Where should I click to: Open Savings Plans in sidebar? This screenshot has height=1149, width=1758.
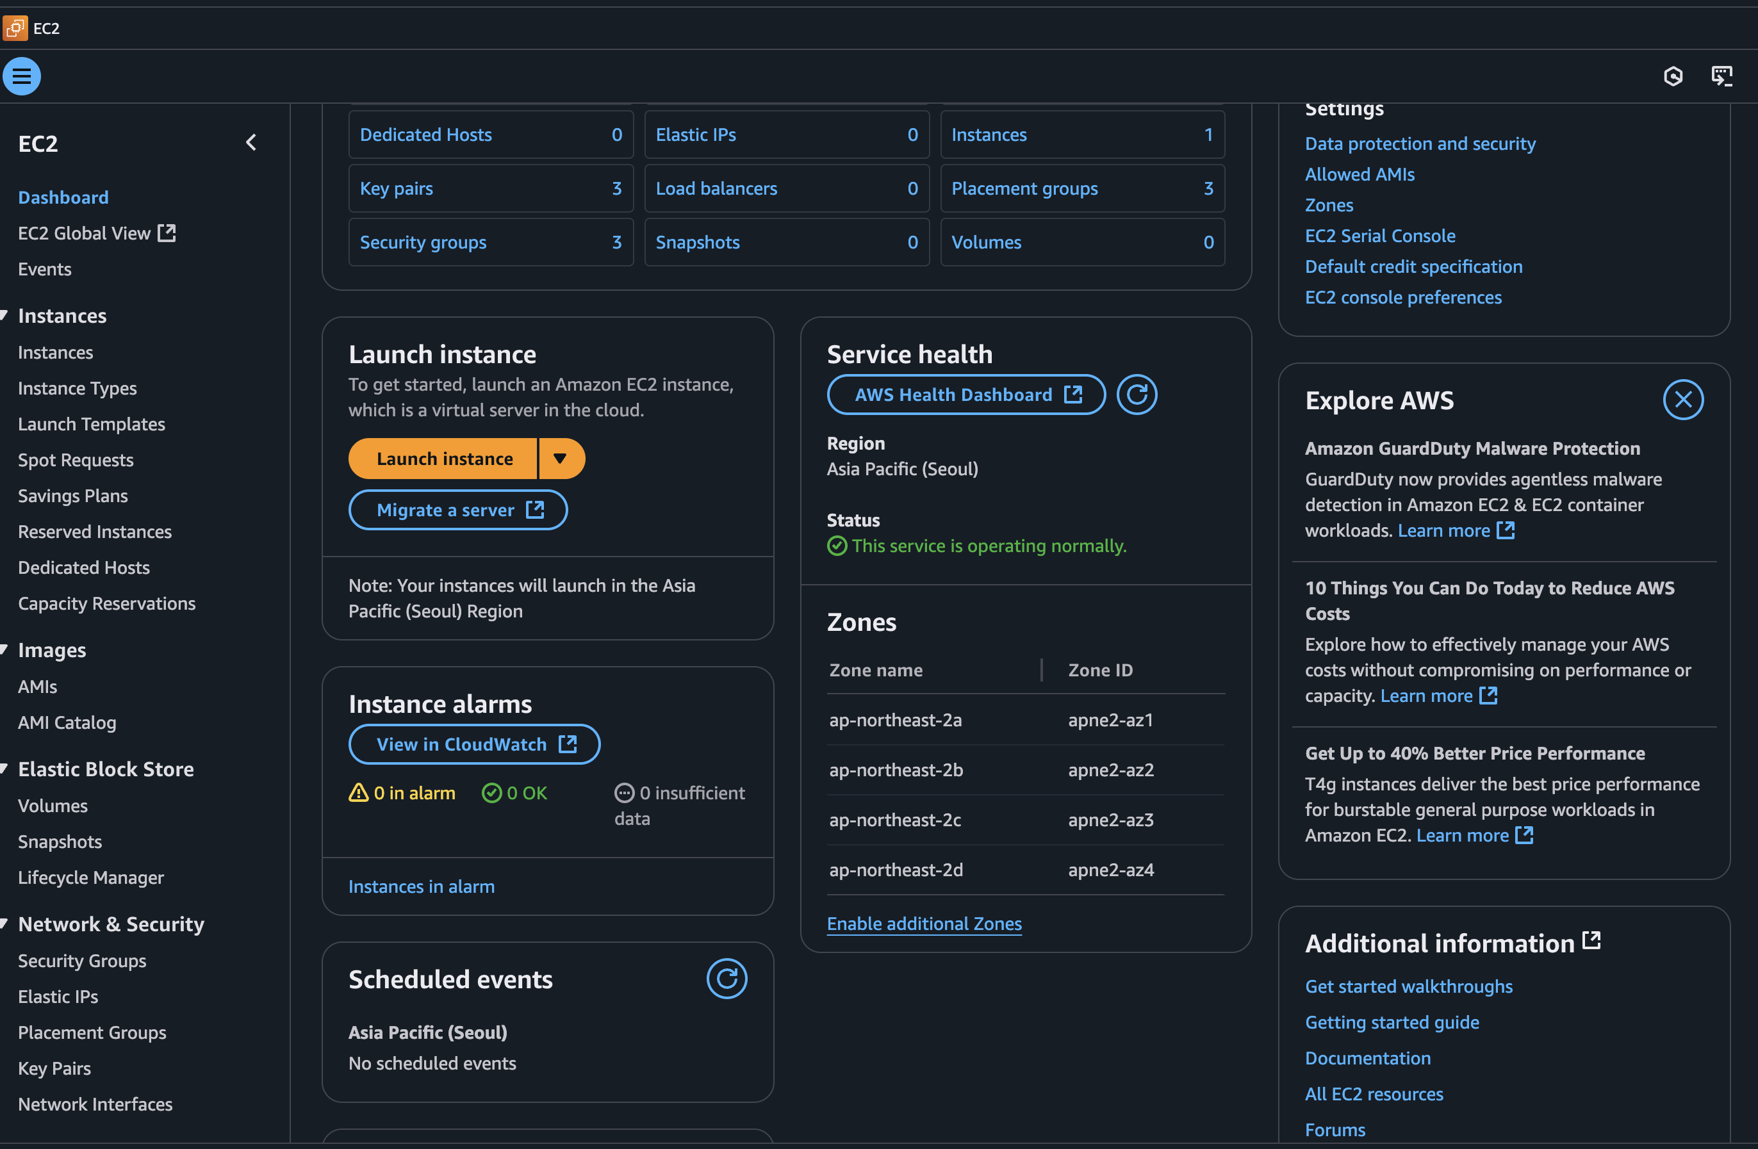tap(72, 496)
